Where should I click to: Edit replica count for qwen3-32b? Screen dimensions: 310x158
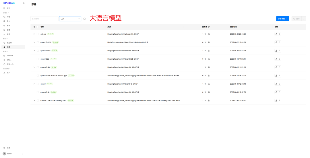tap(209, 59)
